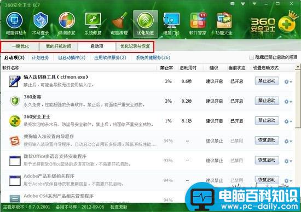Open 系统修复 system repair icon
This screenshot has width=301, height=212.
(x=93, y=23)
